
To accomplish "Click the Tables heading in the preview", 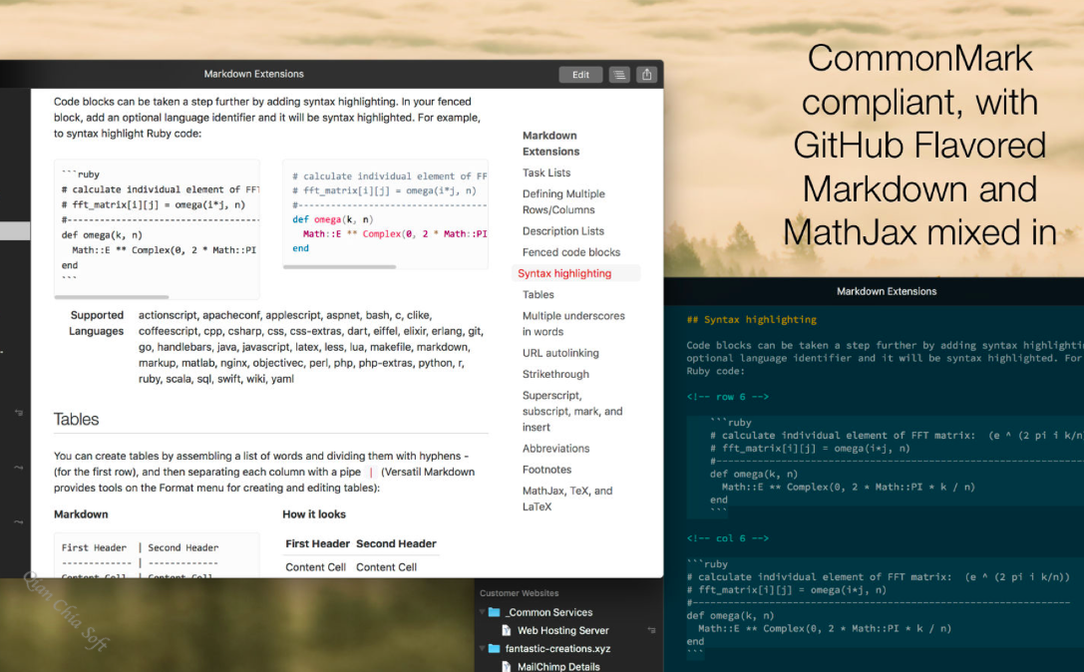I will [x=76, y=419].
